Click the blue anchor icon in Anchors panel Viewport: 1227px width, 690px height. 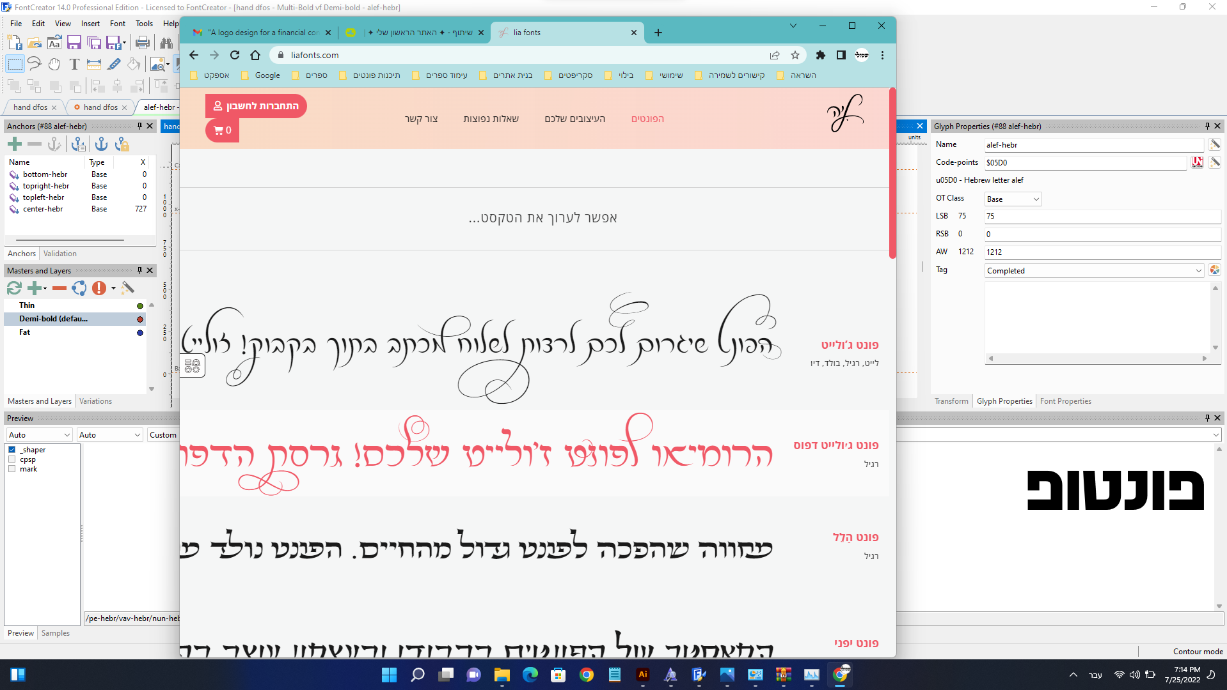[101, 144]
